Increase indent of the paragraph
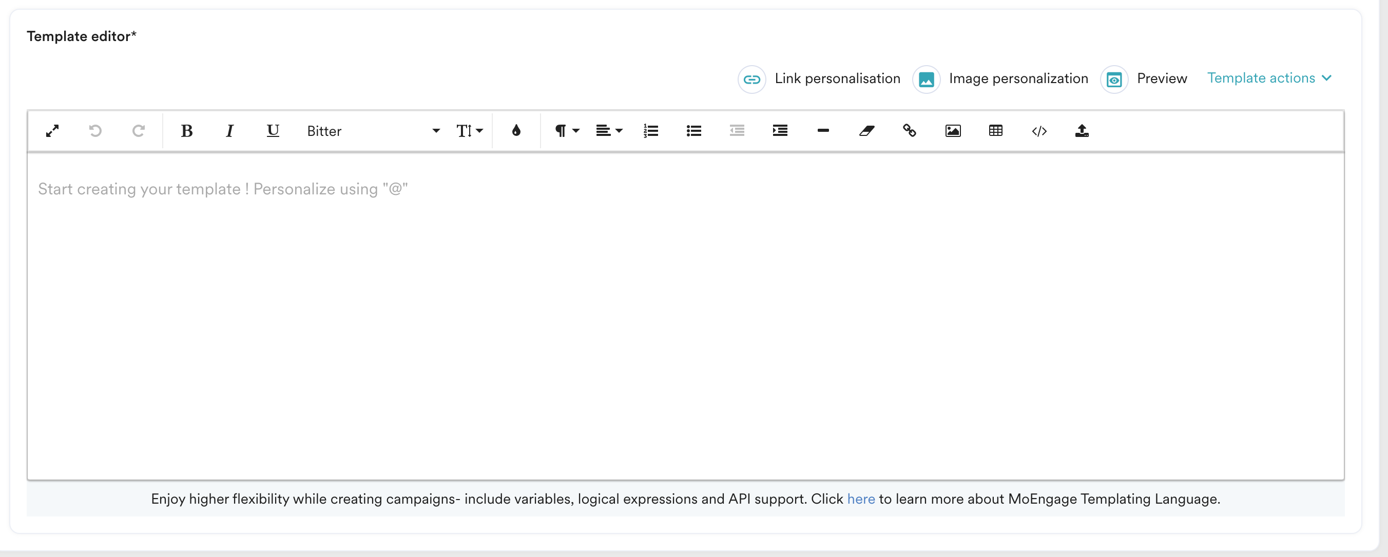 (x=780, y=131)
